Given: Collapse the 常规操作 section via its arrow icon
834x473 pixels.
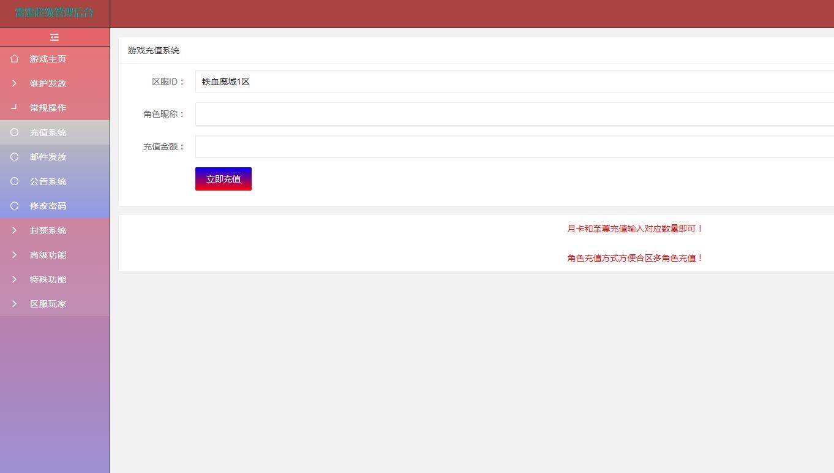Looking at the screenshot, I should pyautogui.click(x=15, y=107).
